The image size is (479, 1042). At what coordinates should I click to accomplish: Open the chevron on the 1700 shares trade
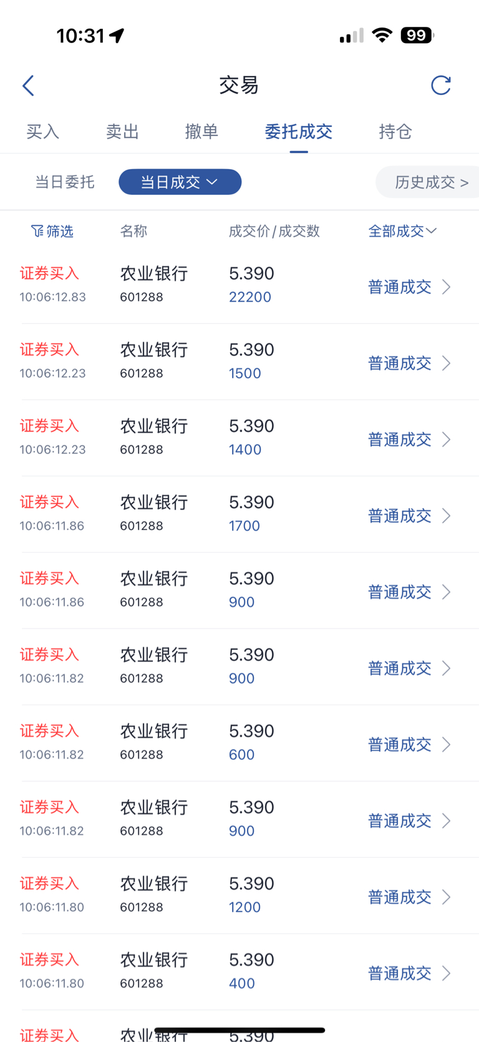(447, 516)
